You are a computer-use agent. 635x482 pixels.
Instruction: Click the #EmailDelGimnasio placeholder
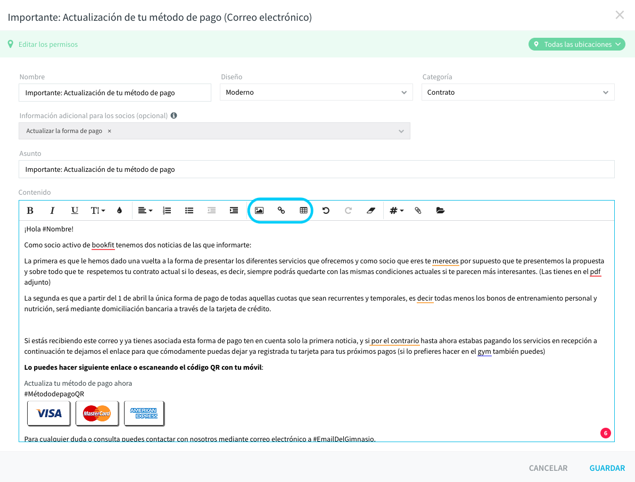344,439
